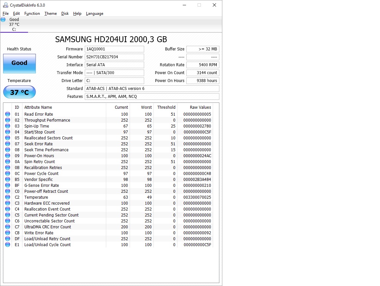Image resolution: width=380 pixels, height=286 pixels.
Task: Open the File menu
Action: point(6,14)
